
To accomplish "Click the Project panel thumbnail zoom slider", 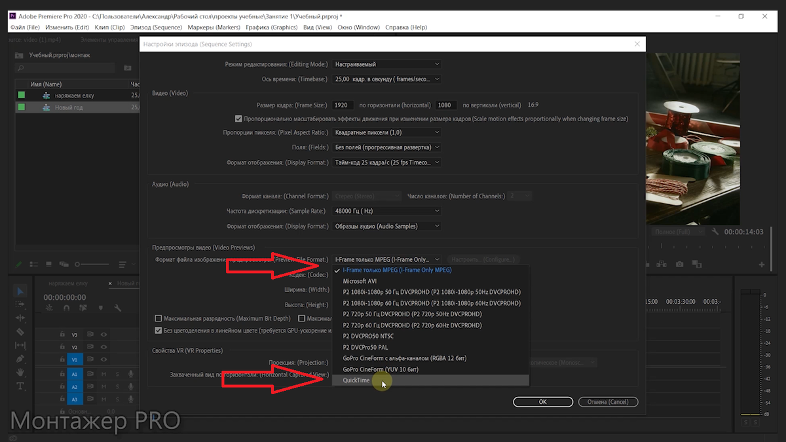I will click(92, 265).
